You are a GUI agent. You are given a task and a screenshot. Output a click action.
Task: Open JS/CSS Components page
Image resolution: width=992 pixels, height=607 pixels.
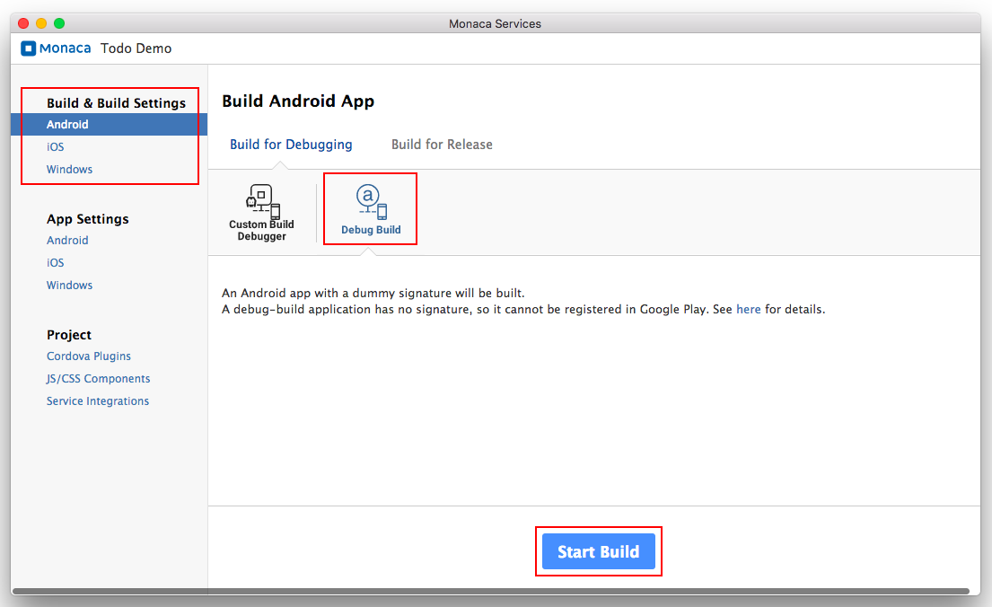pyautogui.click(x=98, y=379)
